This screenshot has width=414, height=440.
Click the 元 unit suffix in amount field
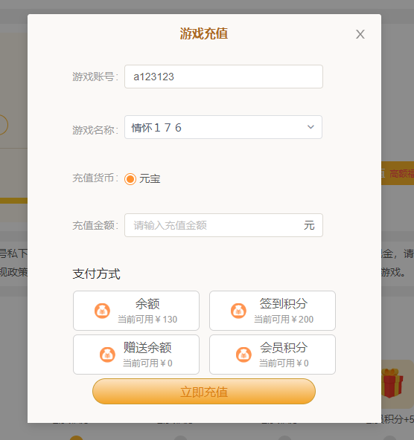click(309, 225)
